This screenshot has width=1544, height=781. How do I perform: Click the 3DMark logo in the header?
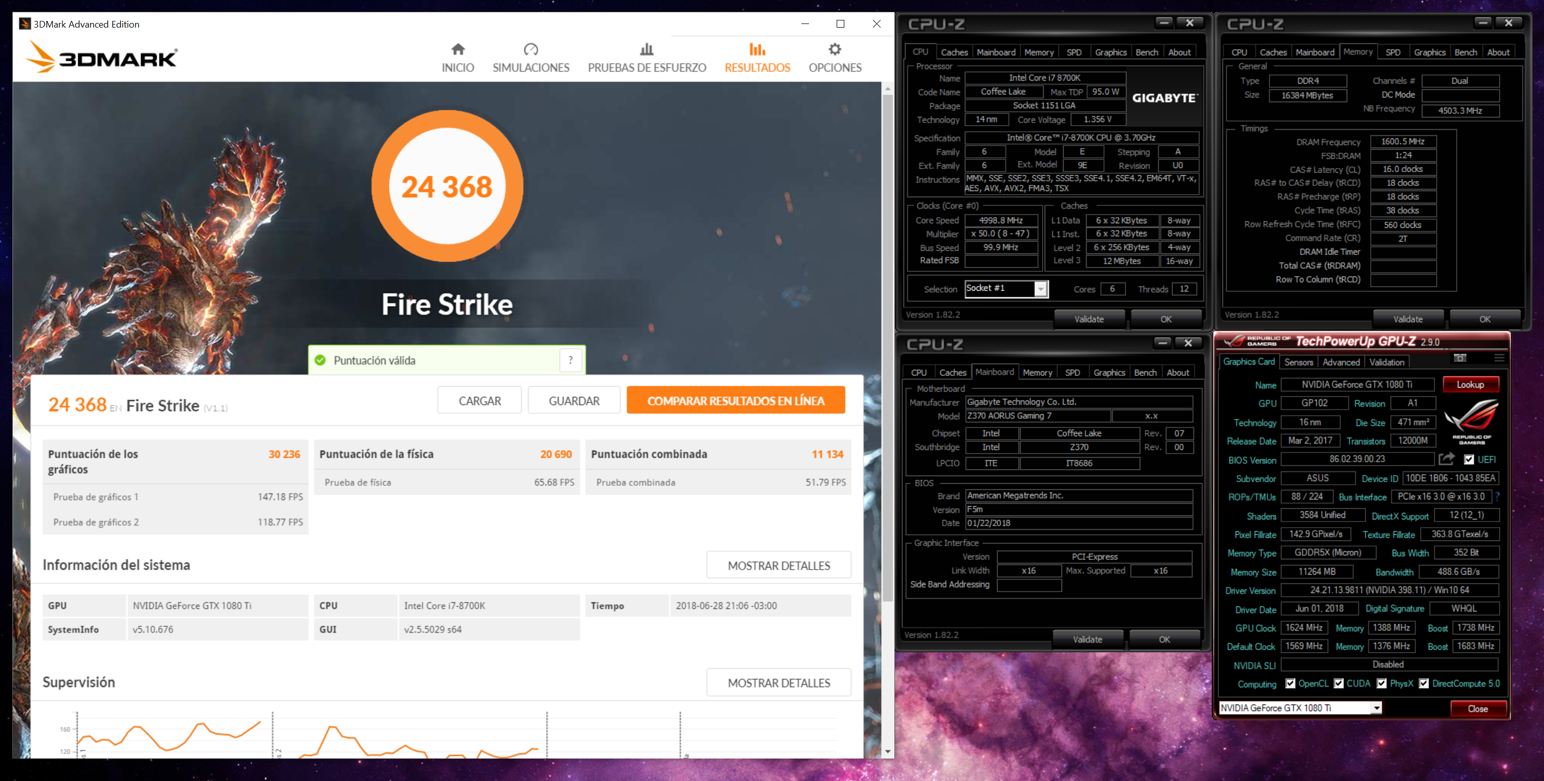click(101, 58)
